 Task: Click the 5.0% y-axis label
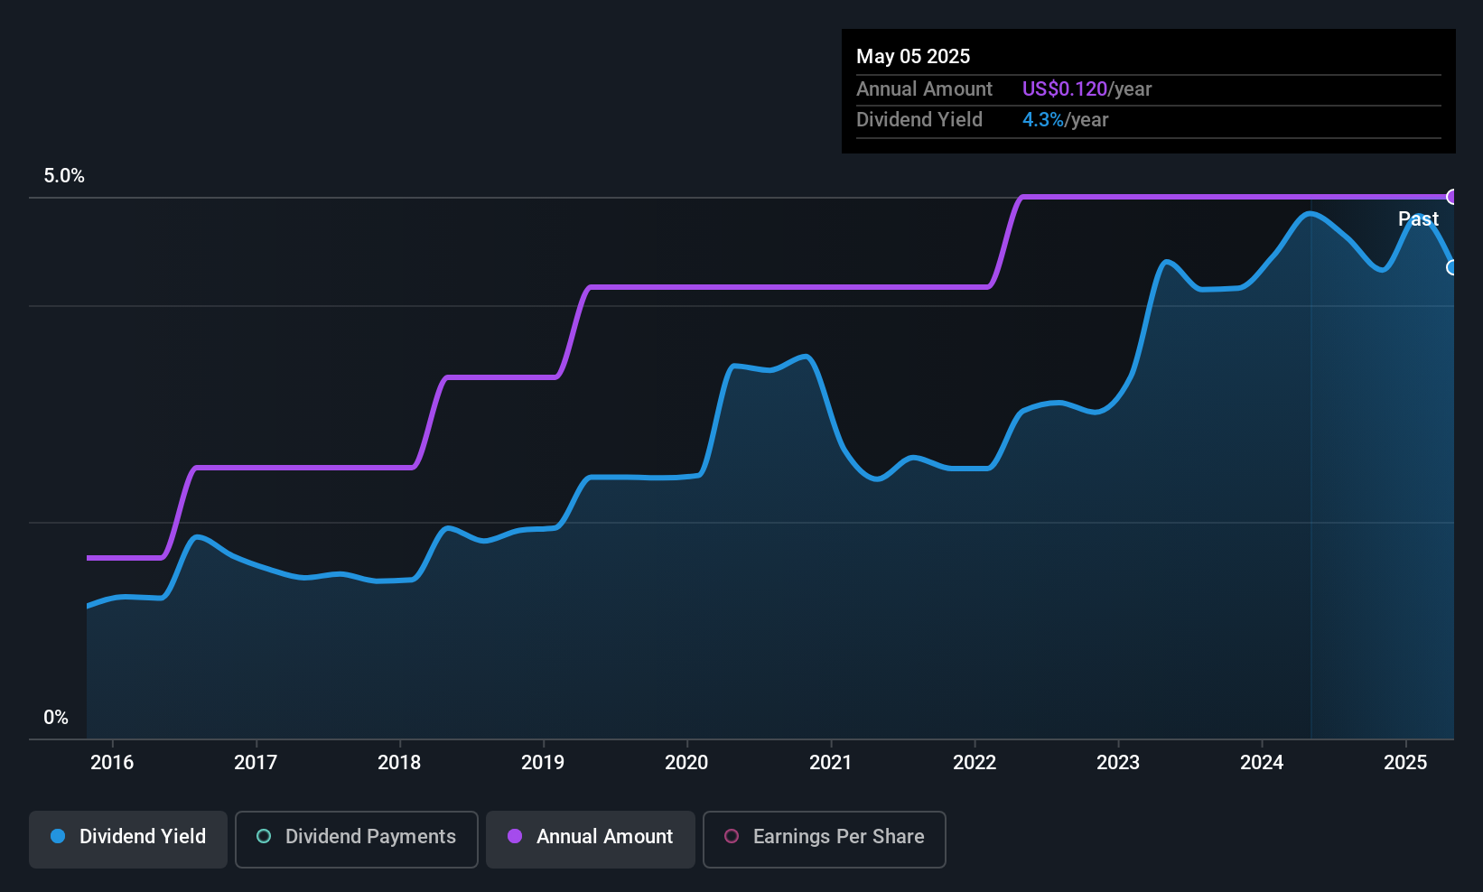point(64,176)
